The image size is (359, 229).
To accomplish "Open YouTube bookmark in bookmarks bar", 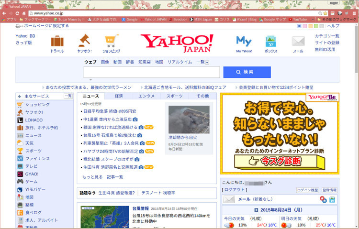I will (x=298, y=20).
